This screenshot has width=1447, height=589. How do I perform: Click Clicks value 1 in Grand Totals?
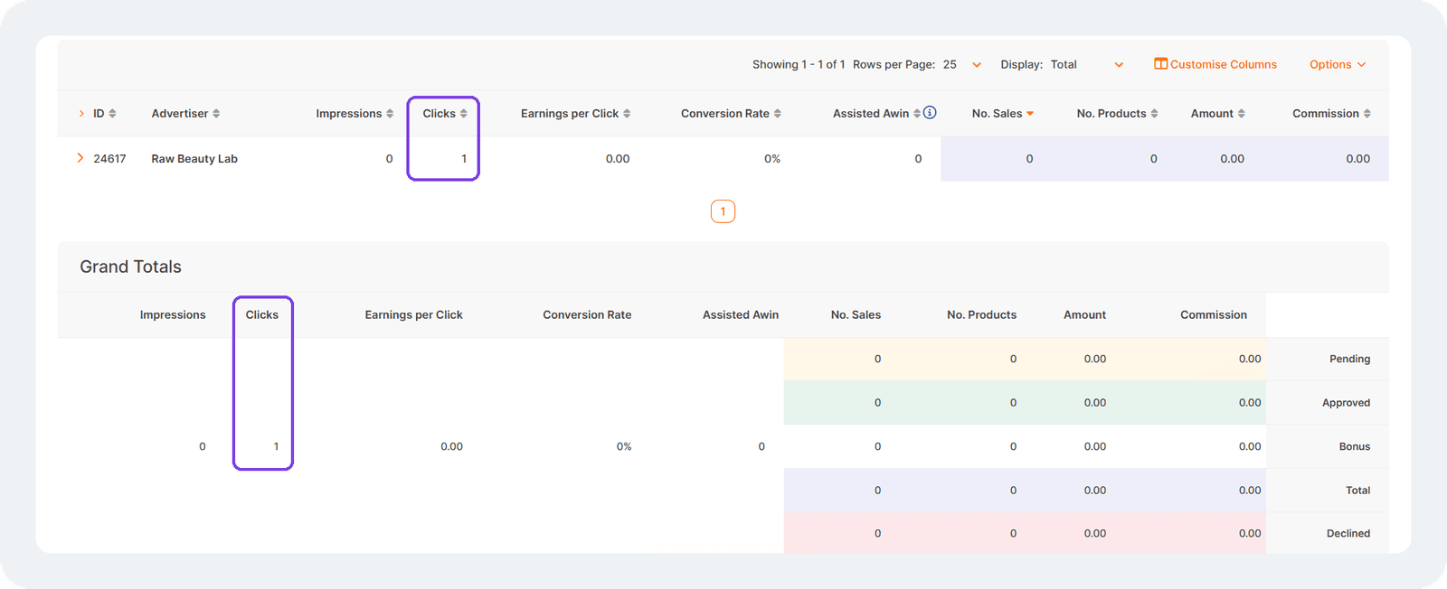276,446
